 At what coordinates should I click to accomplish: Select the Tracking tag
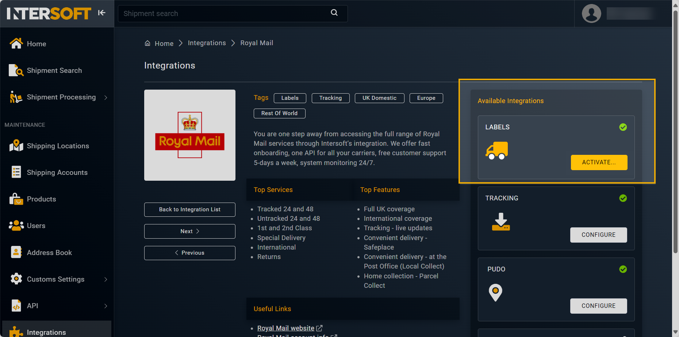point(331,98)
